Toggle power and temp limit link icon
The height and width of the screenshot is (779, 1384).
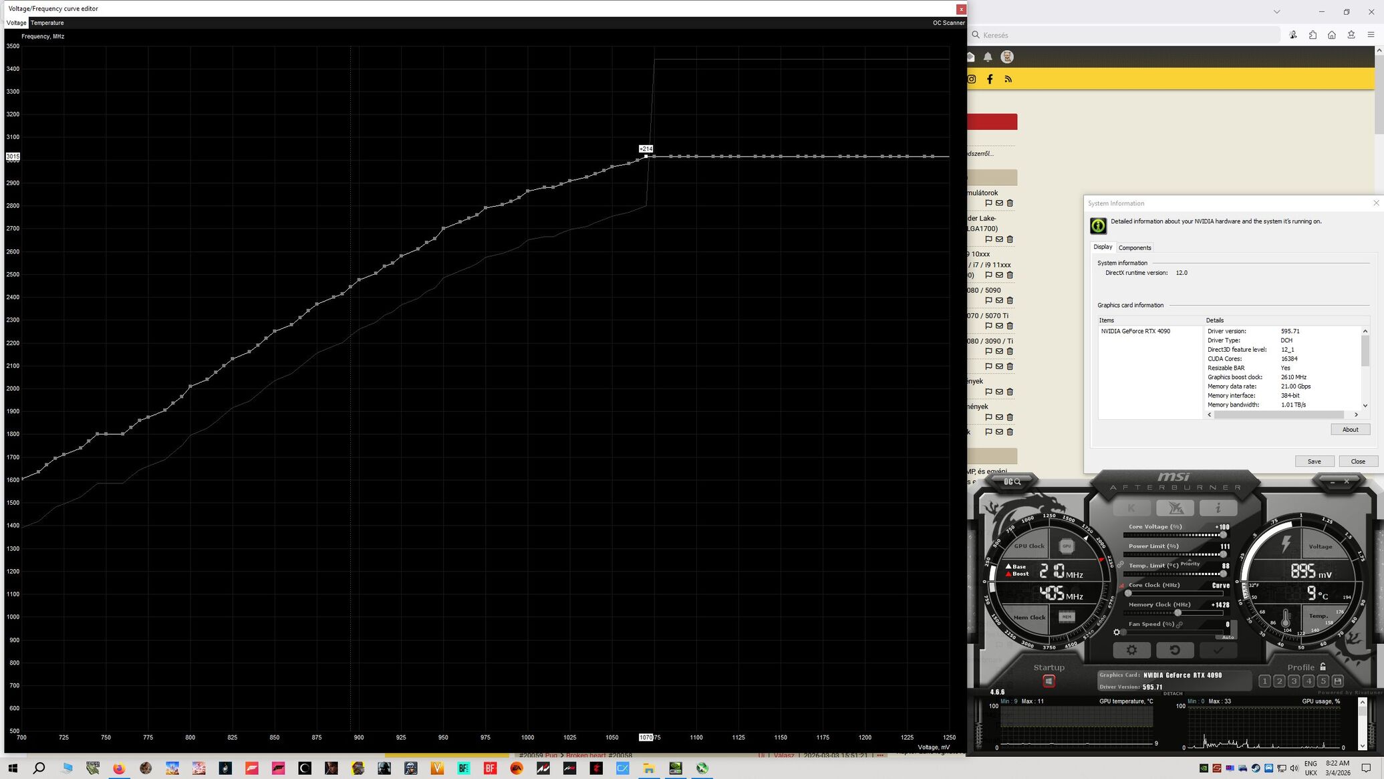[1121, 565]
